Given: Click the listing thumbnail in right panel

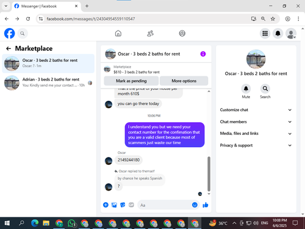Looking at the screenshot, I should (256, 59).
